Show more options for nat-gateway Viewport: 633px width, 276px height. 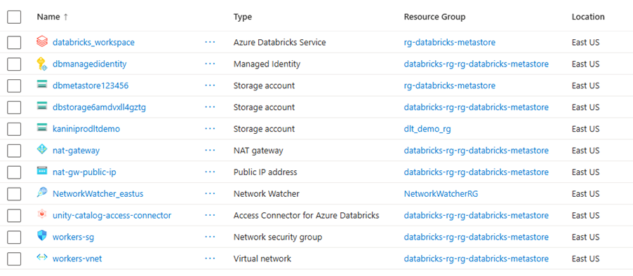[x=210, y=151]
